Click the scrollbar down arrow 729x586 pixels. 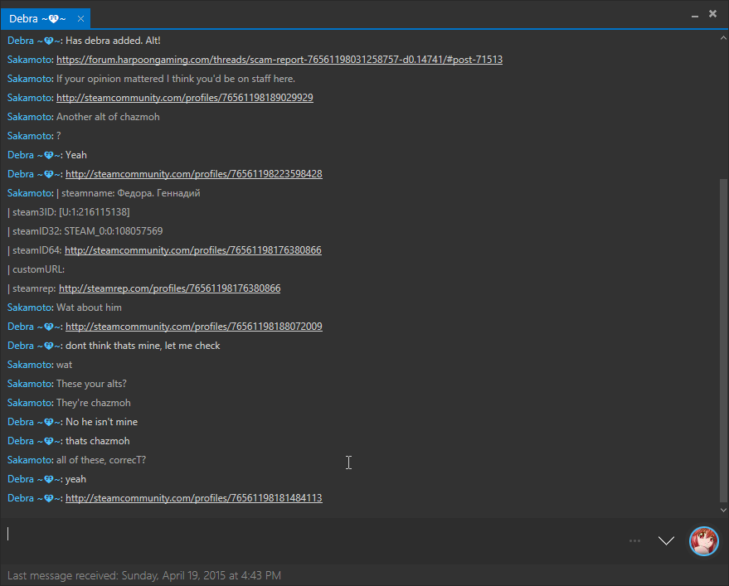point(724,511)
